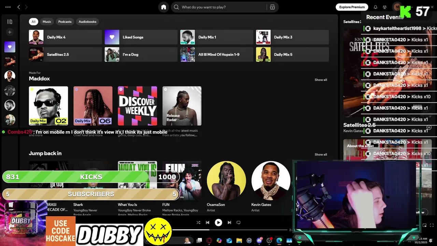437x246 pixels.
Task: Open the Daily Mix 06 card
Action: coord(93,106)
